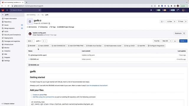Open Repository section in sidebar
Image resolution: width=189 pixels, height=106 pixels.
[8, 22]
